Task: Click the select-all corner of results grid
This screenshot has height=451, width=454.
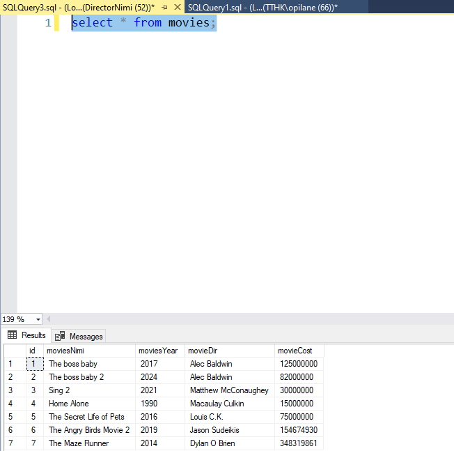Action: (x=12, y=351)
